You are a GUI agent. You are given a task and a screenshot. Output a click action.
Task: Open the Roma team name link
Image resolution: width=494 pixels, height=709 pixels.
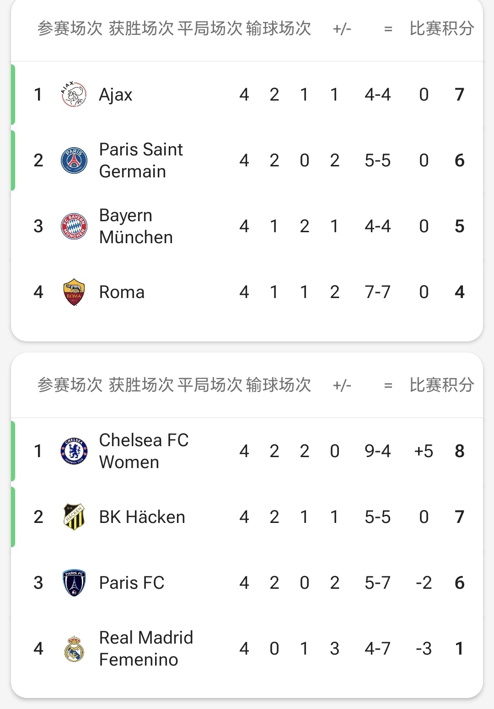tap(122, 292)
